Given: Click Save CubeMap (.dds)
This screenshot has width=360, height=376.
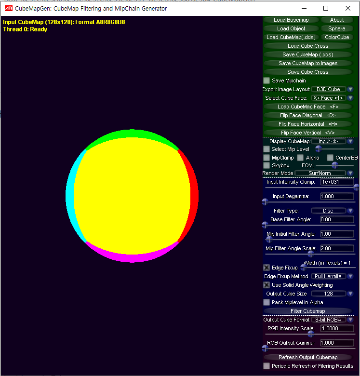Looking at the screenshot, I should pos(308,54).
